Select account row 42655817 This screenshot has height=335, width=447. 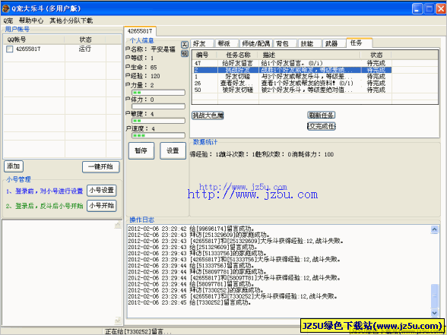tap(62, 49)
